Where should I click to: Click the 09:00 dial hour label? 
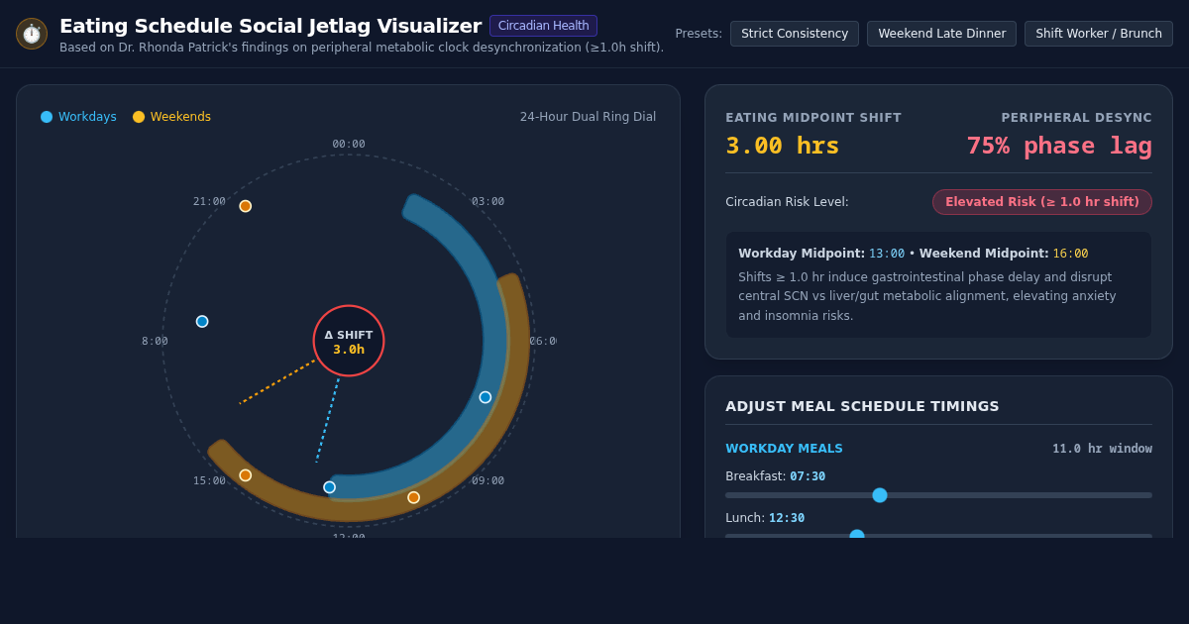pos(488,481)
